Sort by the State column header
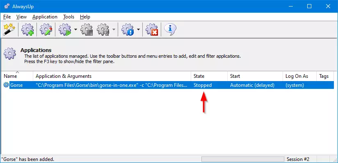This screenshot has height=163, width=338. (x=209, y=76)
